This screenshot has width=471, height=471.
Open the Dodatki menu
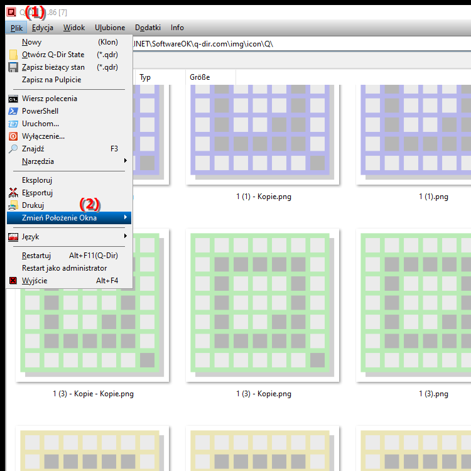(148, 28)
